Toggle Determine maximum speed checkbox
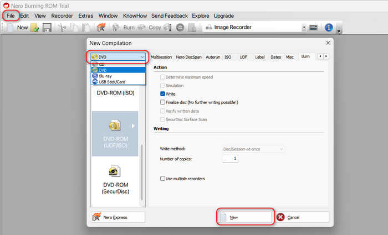Image resolution: width=388 pixels, height=235 pixels. (162, 77)
